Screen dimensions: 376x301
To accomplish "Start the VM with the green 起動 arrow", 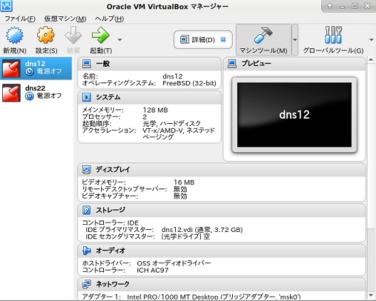I will coord(100,36).
